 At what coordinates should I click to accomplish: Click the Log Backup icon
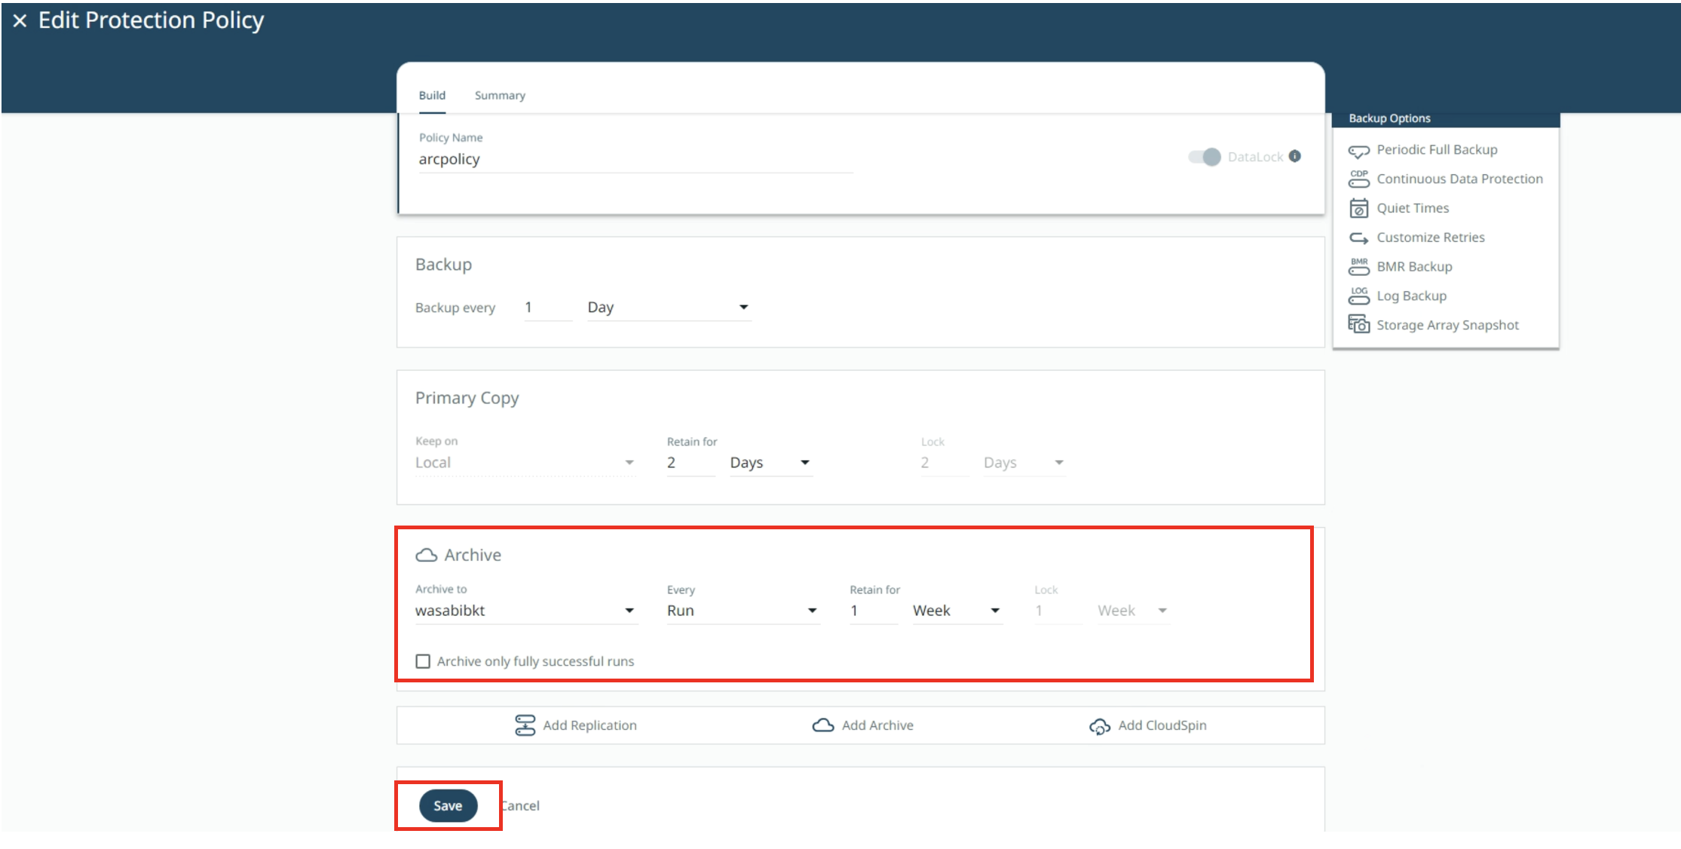click(1358, 296)
